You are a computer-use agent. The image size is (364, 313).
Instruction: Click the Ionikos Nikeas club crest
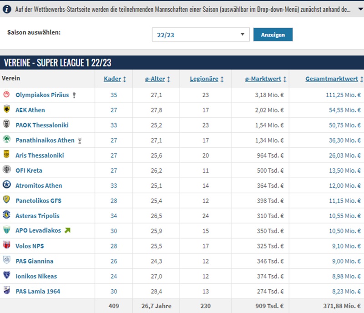click(x=6, y=275)
